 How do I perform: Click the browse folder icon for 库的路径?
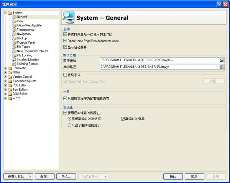(222, 67)
